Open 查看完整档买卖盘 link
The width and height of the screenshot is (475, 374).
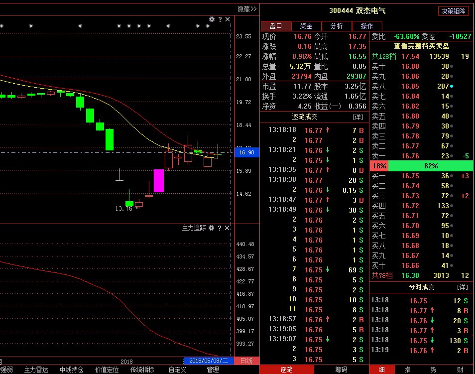click(421, 46)
